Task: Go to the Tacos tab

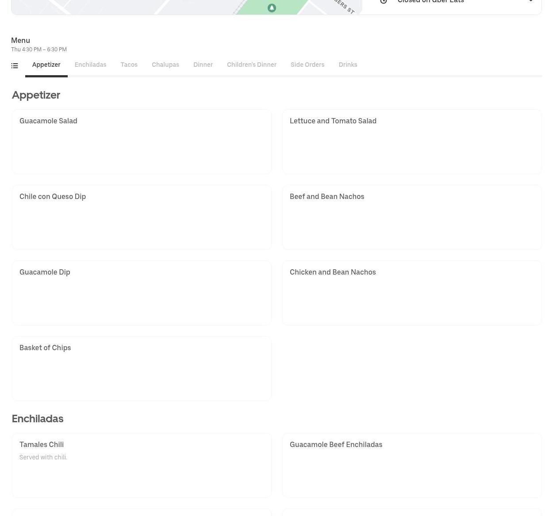Action: [x=129, y=65]
